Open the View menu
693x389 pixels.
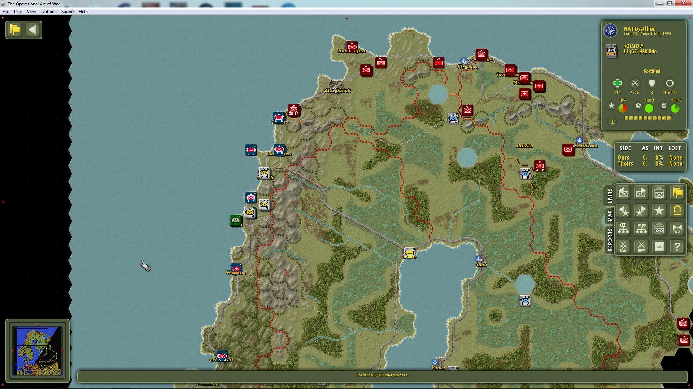coord(31,12)
